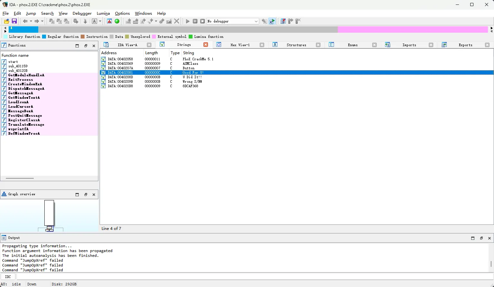Click the binary search binoculars icon

67,21
